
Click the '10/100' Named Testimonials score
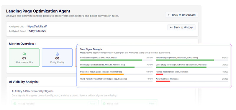point(225,72)
